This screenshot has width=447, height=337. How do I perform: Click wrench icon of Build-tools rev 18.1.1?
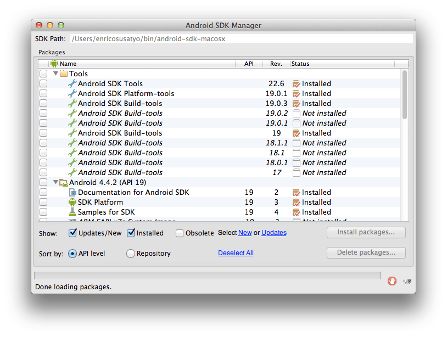point(72,143)
